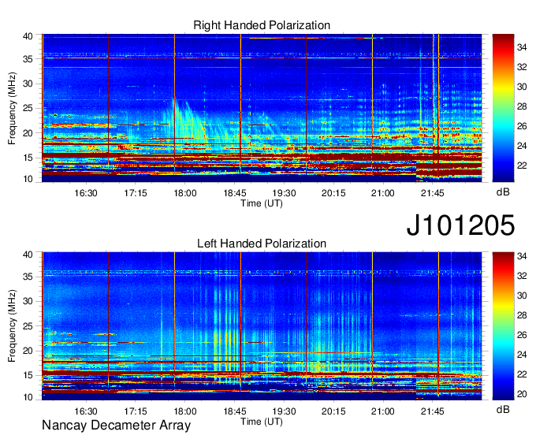Click the 21:00 time tick under Right Handed plot

(x=383, y=193)
